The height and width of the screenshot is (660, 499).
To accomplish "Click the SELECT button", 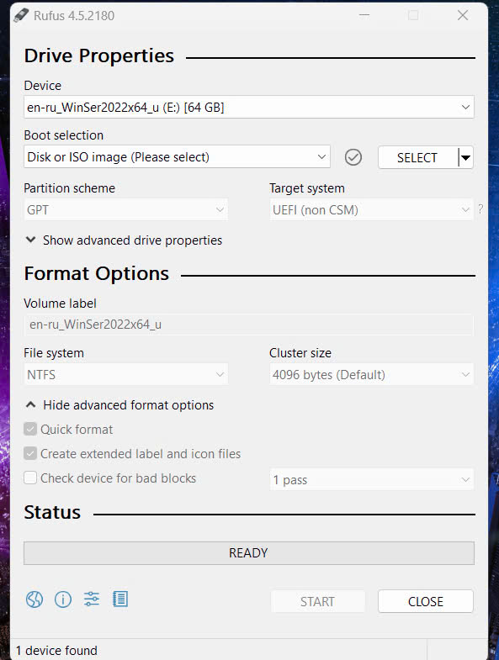I will coord(417,157).
